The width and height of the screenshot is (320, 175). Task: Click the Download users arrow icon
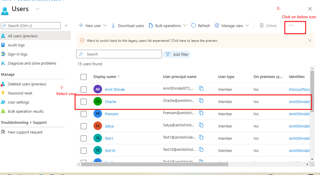pos(113,25)
